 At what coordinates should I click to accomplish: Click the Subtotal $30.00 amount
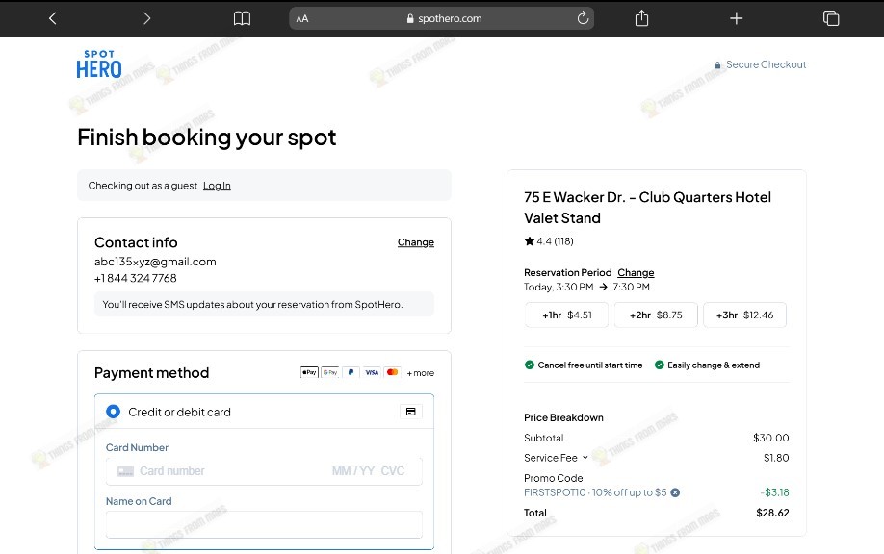[x=770, y=438]
